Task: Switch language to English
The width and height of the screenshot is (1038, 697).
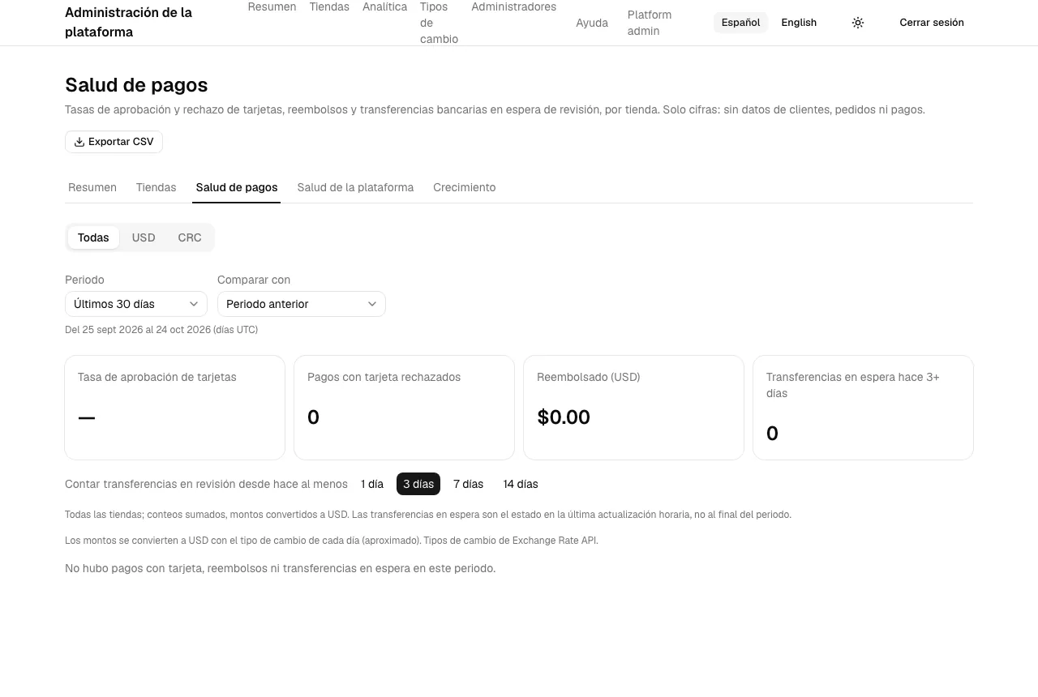Action: pyautogui.click(x=799, y=23)
